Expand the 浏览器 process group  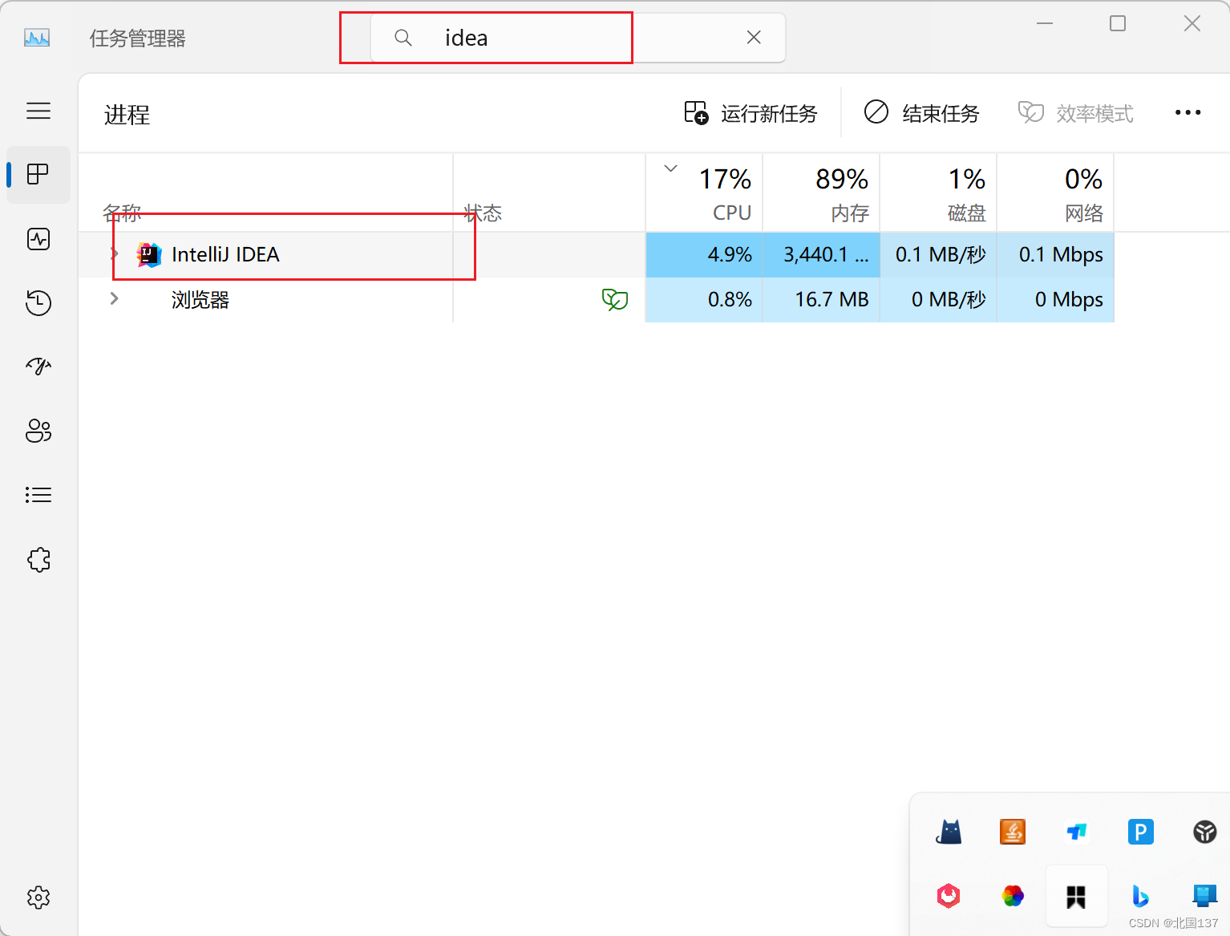115,299
